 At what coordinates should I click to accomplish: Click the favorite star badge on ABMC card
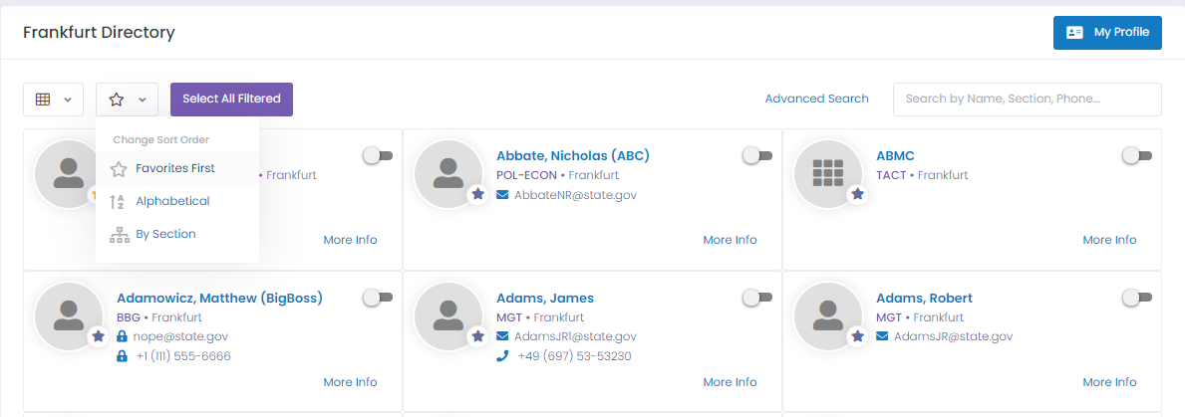[x=857, y=194]
